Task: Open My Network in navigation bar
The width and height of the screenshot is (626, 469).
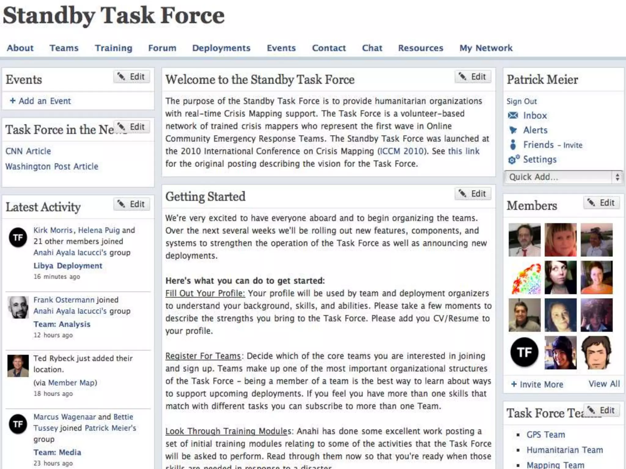Action: [486, 48]
